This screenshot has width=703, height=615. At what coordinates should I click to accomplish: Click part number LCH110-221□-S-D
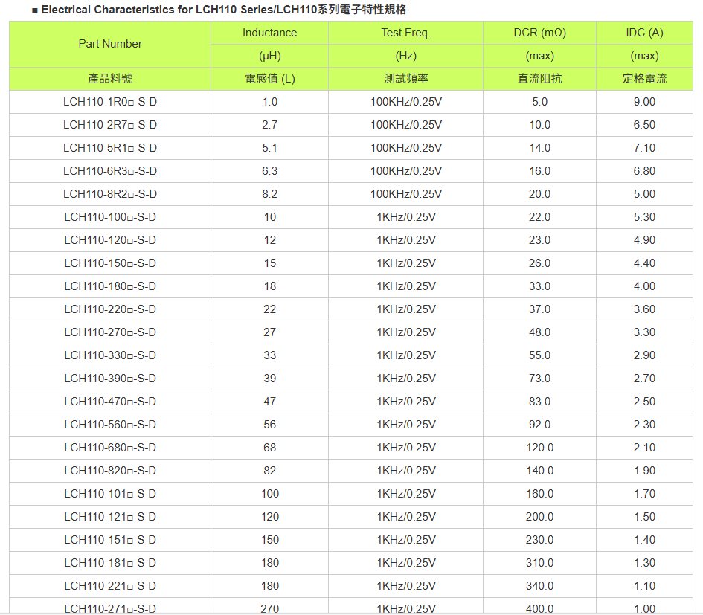[x=110, y=586]
